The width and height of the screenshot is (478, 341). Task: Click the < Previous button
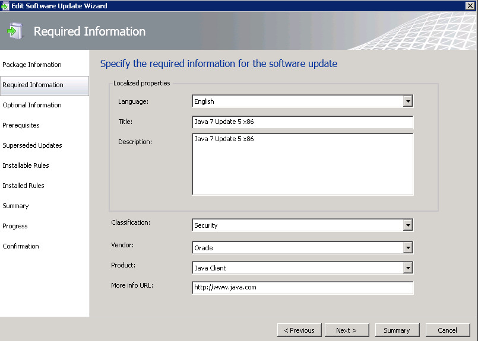299,330
